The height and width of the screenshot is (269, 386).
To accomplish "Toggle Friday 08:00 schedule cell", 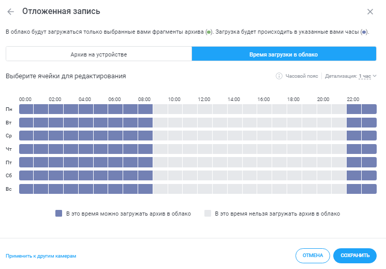I will click(x=145, y=162).
